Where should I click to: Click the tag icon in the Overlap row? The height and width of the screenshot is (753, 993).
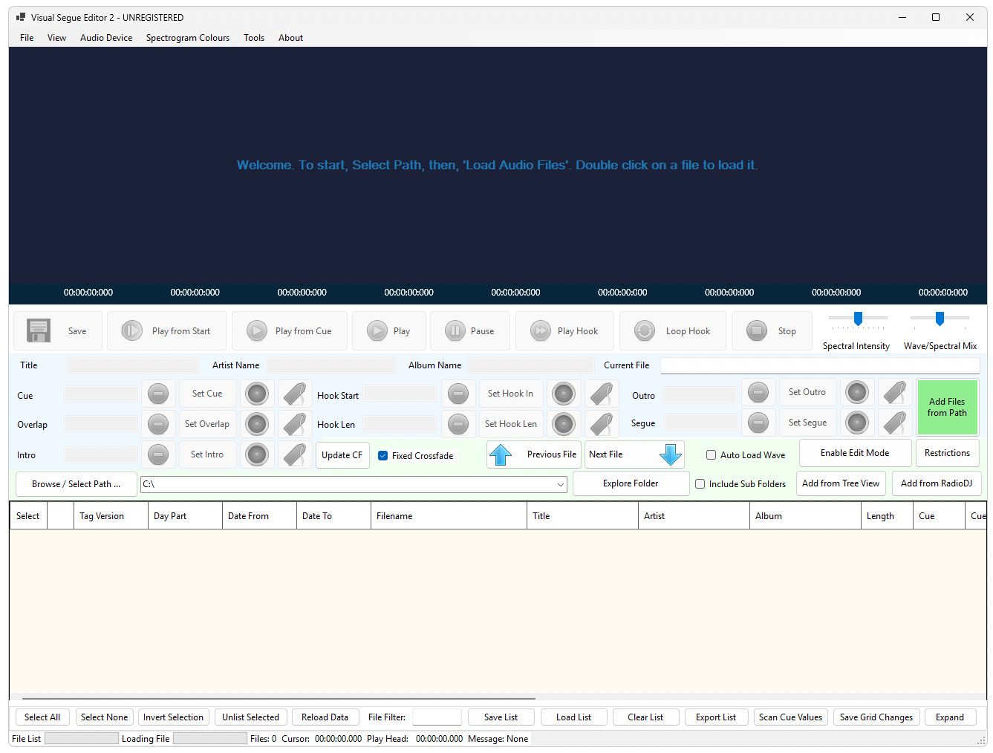coord(295,424)
